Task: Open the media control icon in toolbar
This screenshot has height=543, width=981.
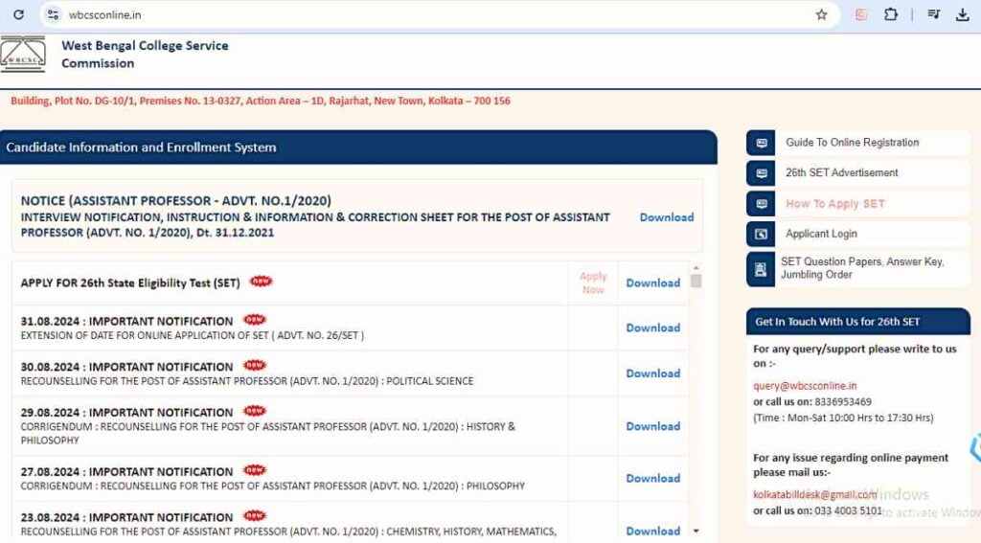Action: pyautogui.click(x=933, y=14)
